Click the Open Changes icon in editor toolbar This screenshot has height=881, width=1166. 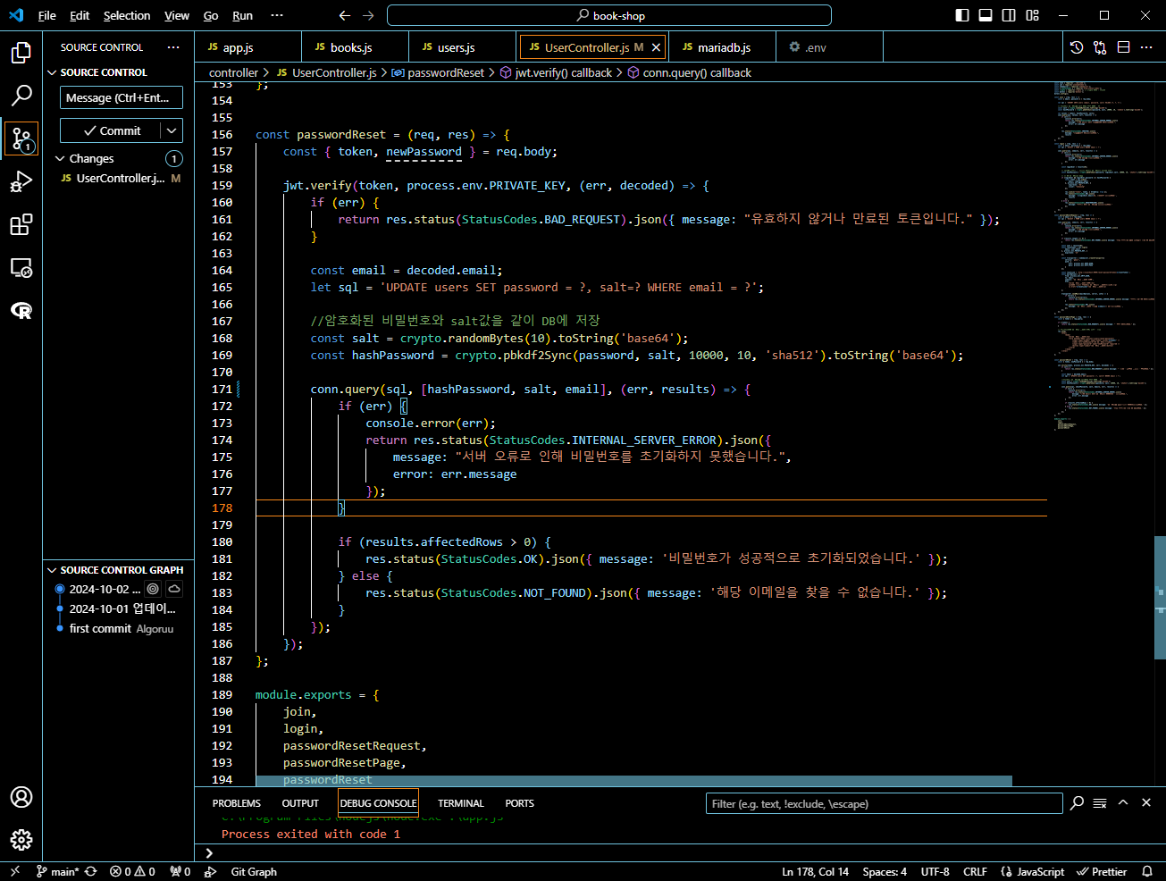coord(1100,47)
